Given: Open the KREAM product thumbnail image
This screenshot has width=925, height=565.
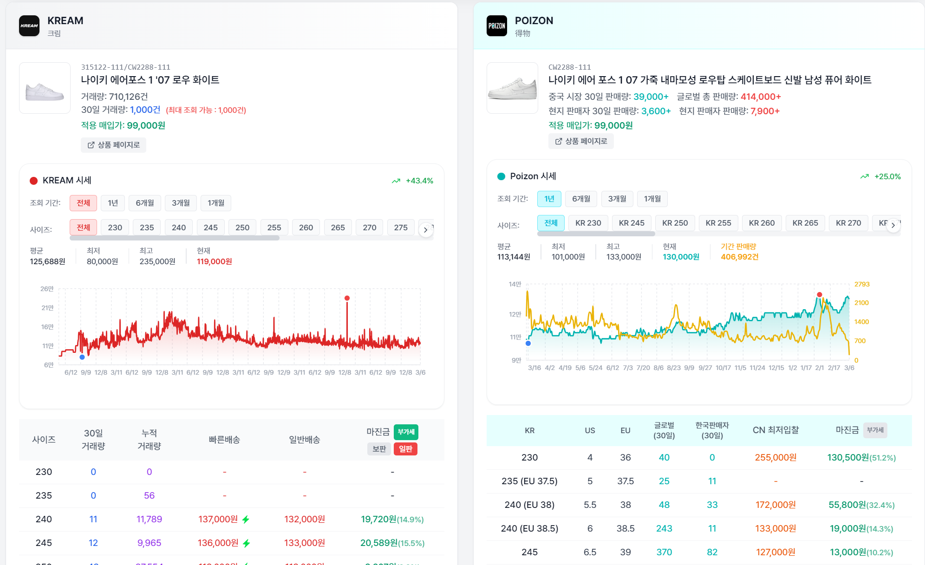Looking at the screenshot, I should 45,88.
